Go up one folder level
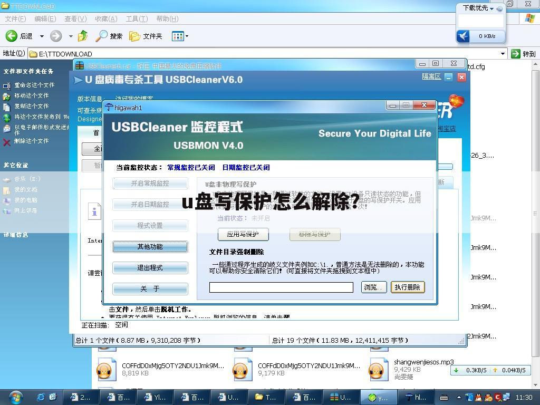Screen dimensions: 540x405 83,36
